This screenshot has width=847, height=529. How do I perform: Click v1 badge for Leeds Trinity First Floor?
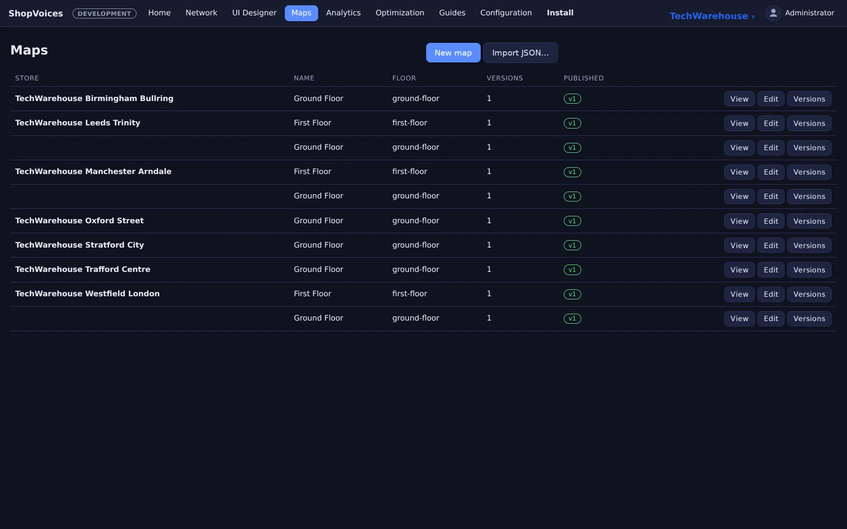click(x=572, y=123)
